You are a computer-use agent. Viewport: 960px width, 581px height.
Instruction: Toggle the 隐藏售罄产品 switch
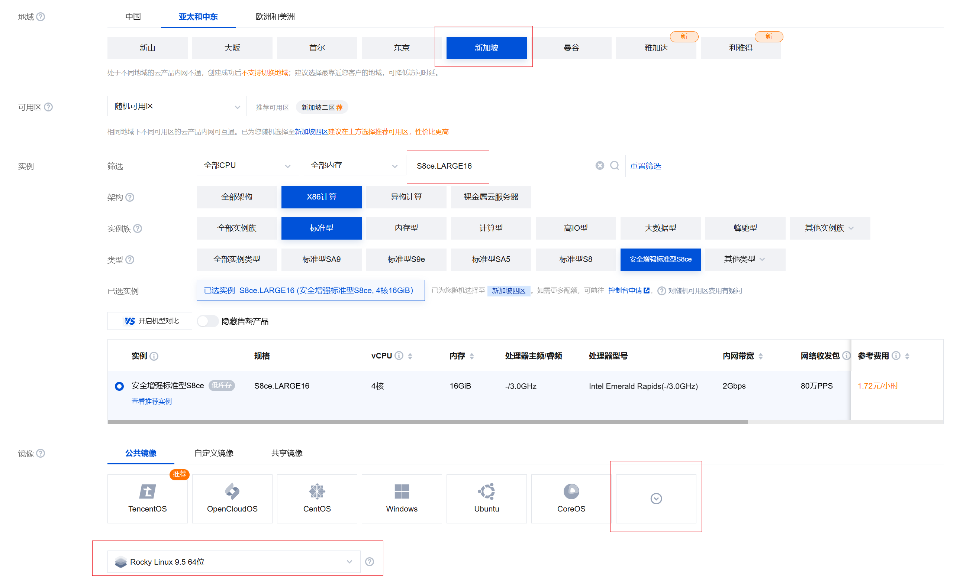coord(207,321)
